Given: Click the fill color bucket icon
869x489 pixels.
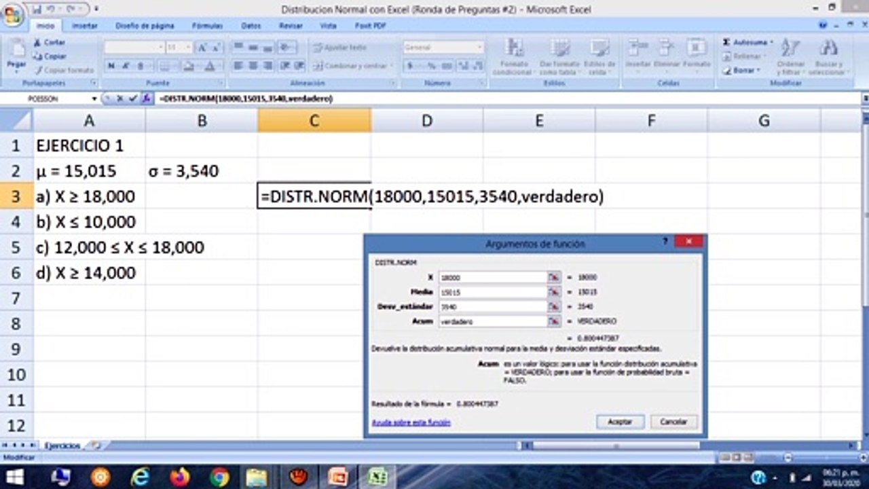Looking at the screenshot, I should tap(189, 66).
